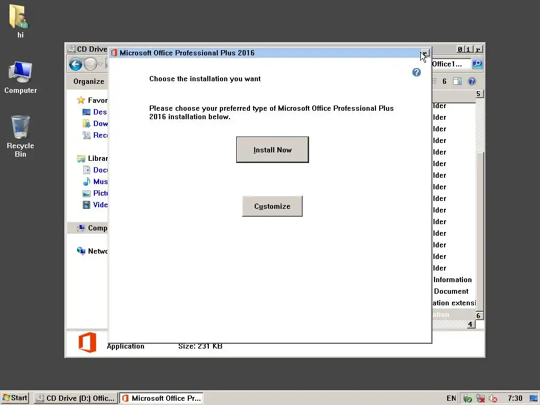Image resolution: width=540 pixels, height=405 pixels.
Task: Click the search magnifier in explorer
Action: click(x=477, y=64)
